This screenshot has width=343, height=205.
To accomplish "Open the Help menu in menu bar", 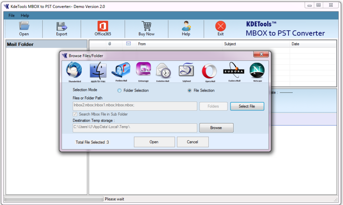I will point(25,15).
